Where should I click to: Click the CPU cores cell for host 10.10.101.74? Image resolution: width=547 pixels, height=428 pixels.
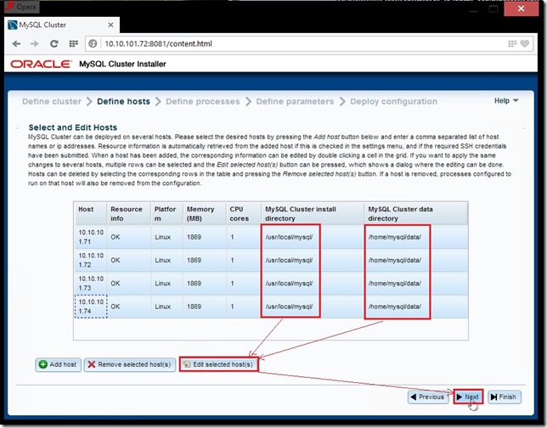(x=244, y=307)
